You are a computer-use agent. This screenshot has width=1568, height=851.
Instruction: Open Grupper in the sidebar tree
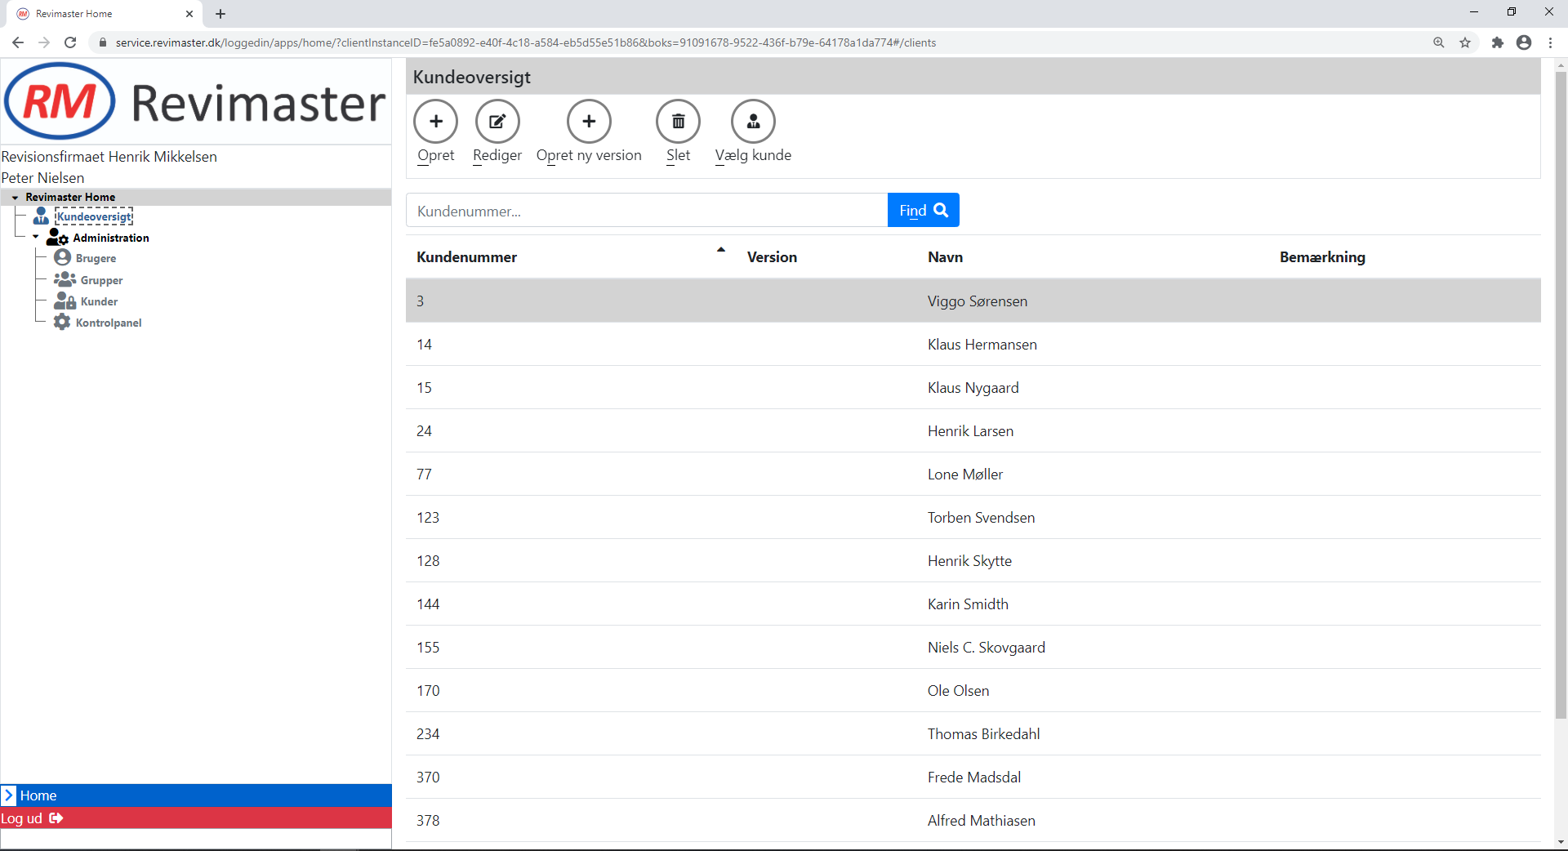click(101, 280)
